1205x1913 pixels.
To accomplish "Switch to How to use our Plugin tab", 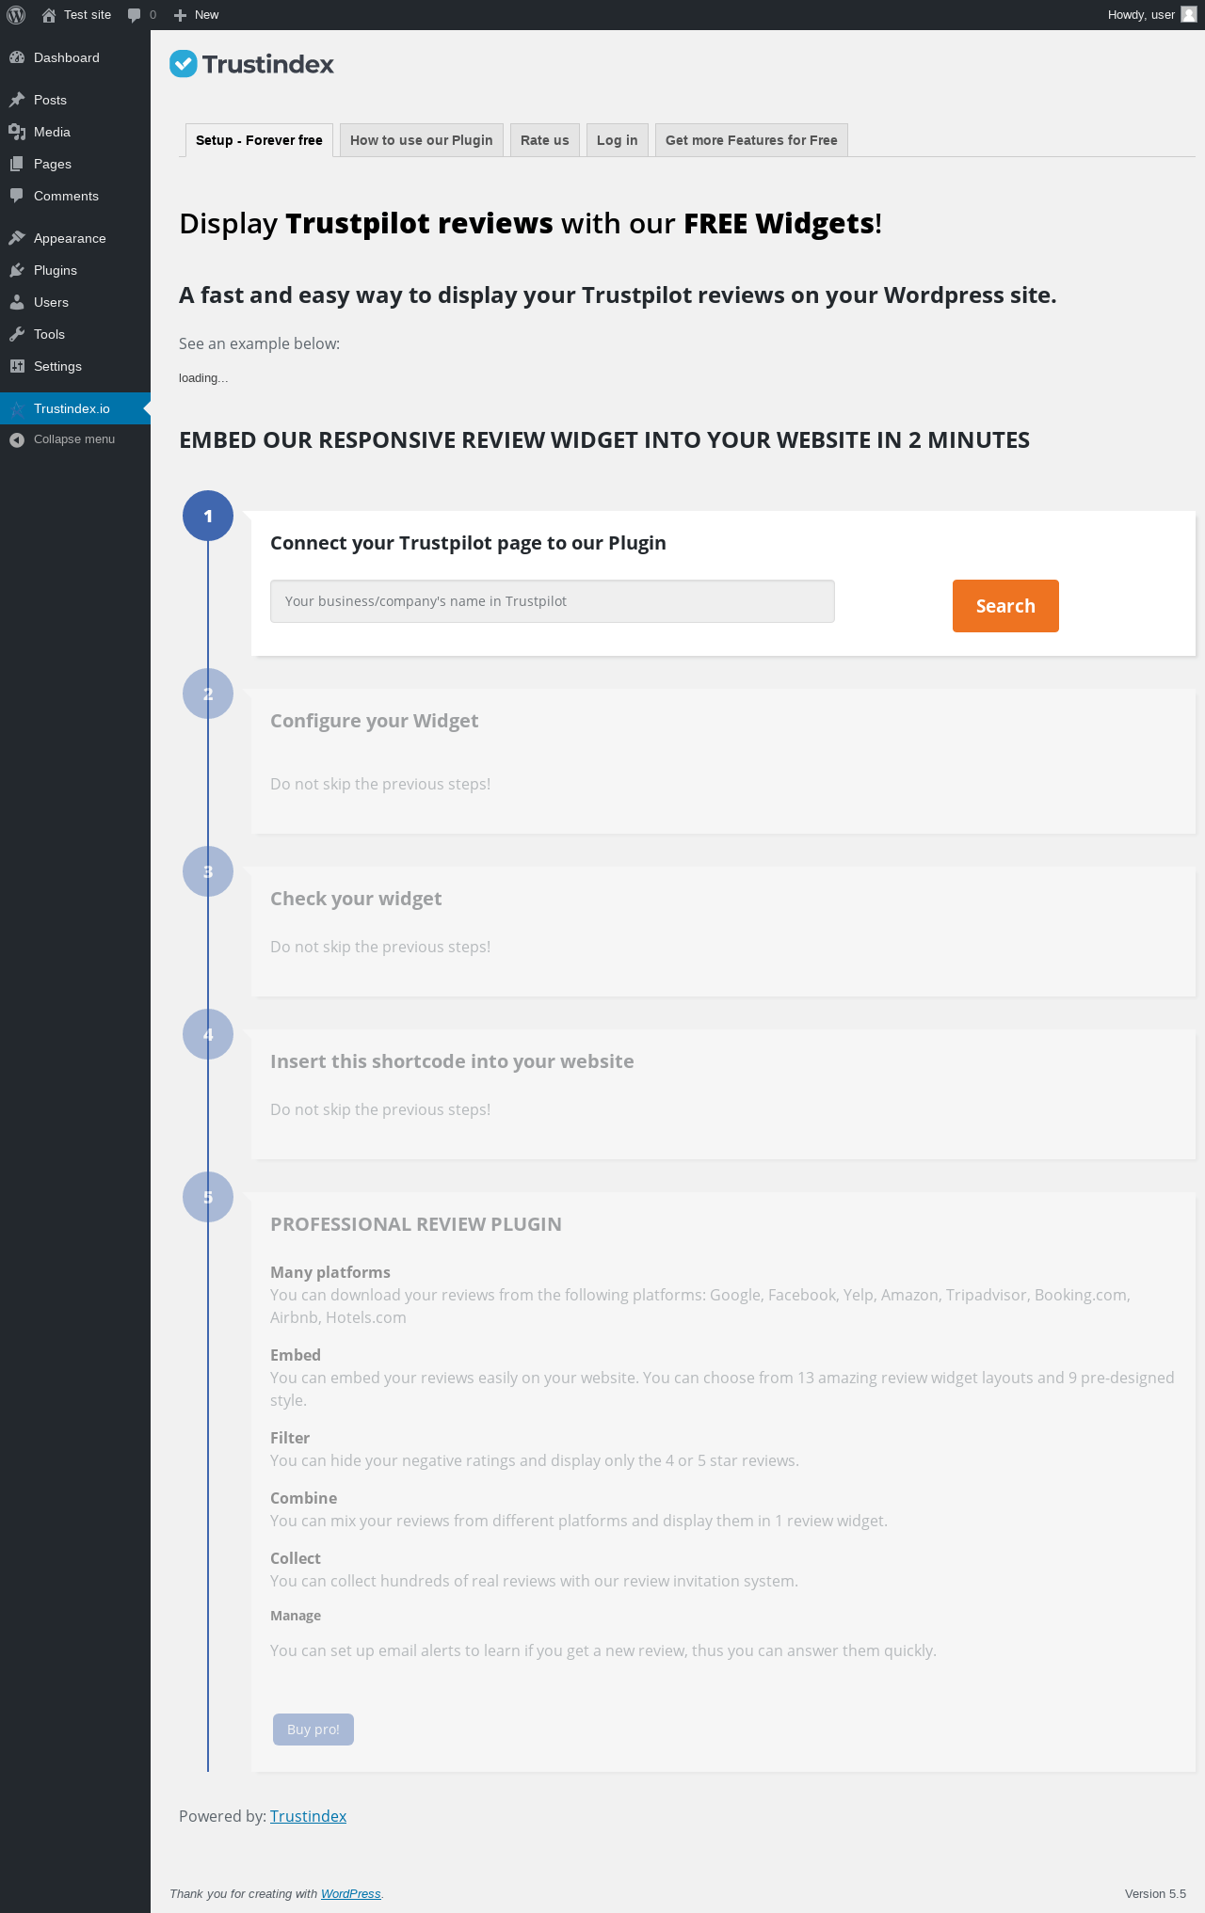I will tap(422, 140).
